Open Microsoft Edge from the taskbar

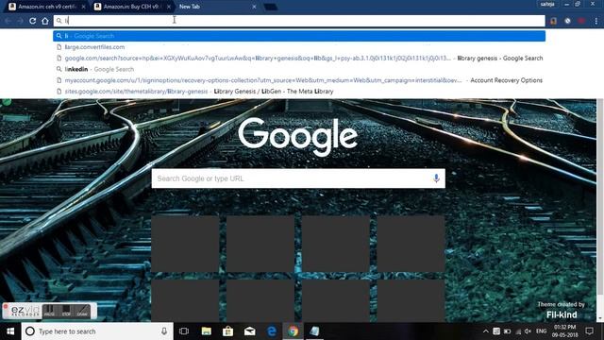(x=272, y=331)
